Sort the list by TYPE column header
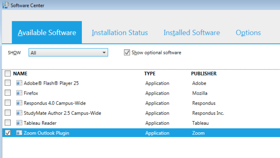The height and width of the screenshot is (158, 280). [x=150, y=74]
